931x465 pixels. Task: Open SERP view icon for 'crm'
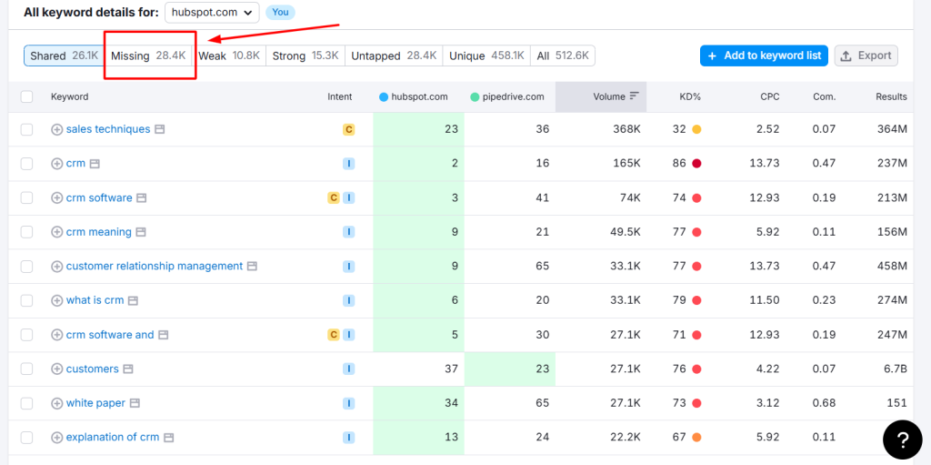(x=95, y=164)
